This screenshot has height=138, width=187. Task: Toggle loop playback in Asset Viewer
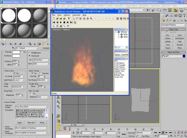[75, 22]
